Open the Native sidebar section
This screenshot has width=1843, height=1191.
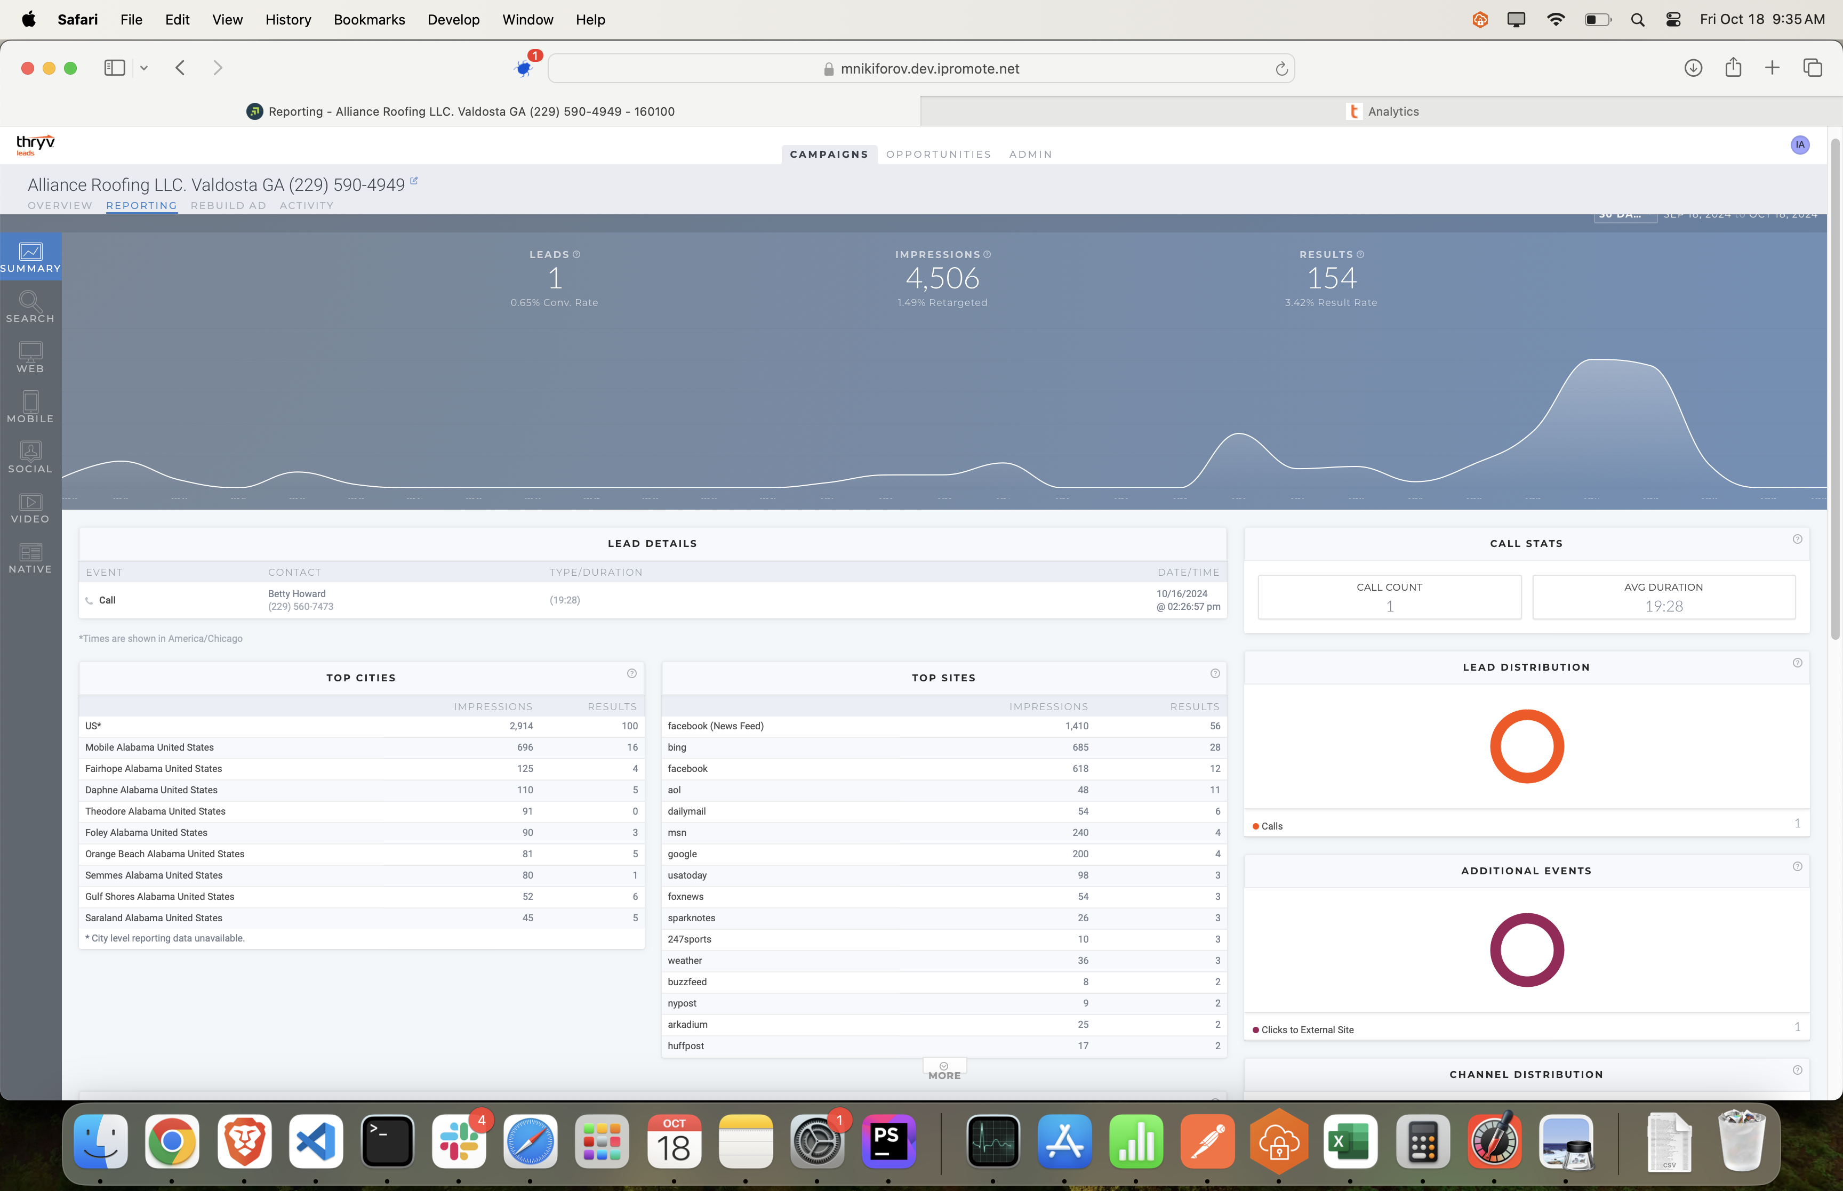pyautogui.click(x=31, y=558)
